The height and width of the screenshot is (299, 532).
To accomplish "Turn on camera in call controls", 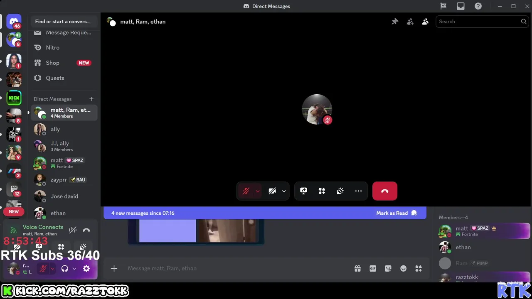I will (x=272, y=191).
